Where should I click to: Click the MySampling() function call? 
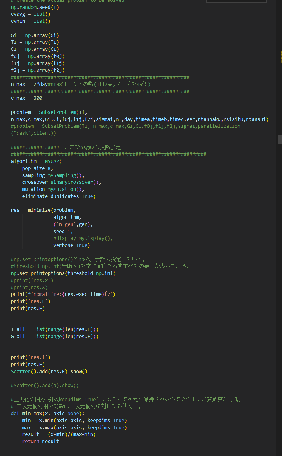coord(62,175)
